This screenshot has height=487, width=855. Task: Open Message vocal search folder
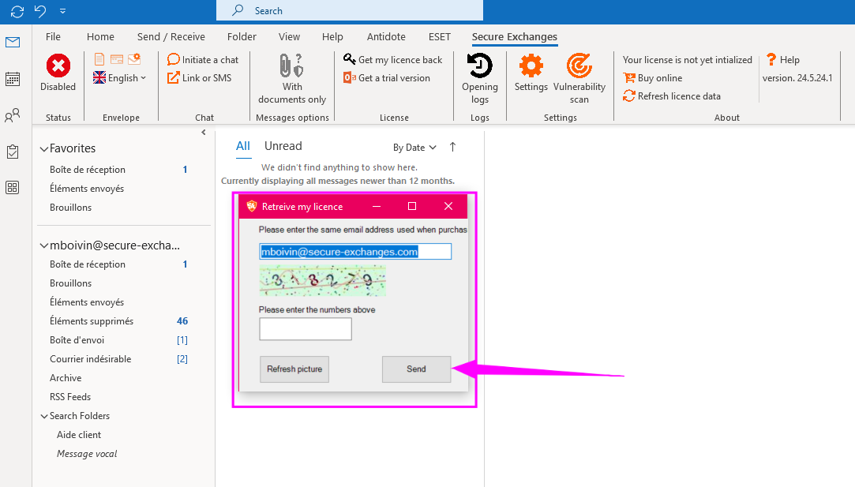[x=87, y=454]
